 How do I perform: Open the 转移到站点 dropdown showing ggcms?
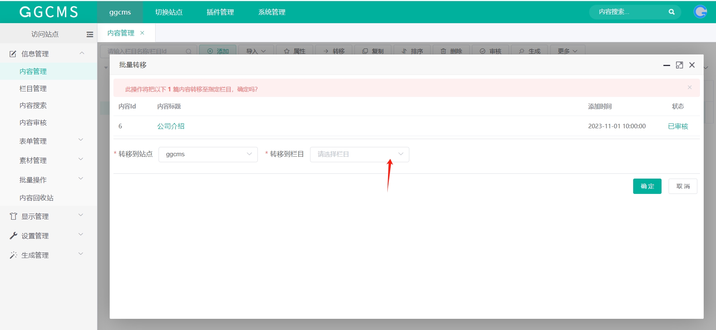tap(208, 154)
